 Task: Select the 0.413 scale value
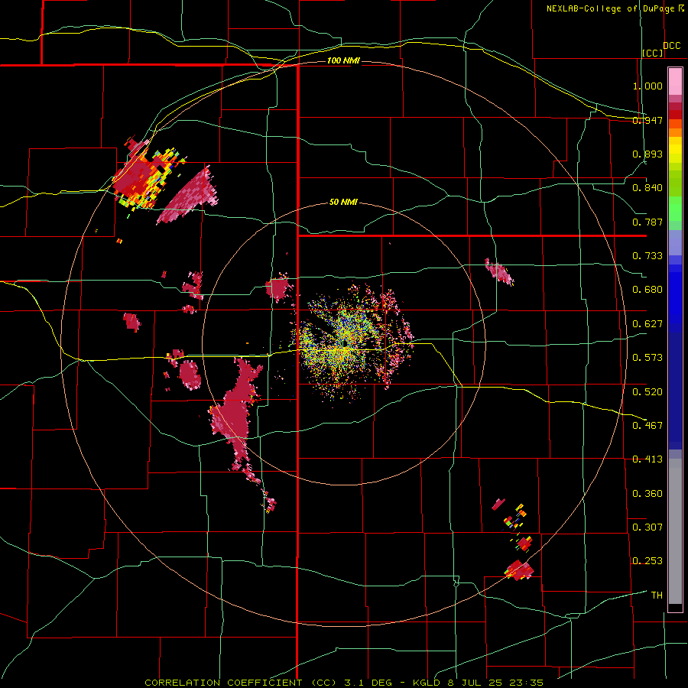[647, 459]
